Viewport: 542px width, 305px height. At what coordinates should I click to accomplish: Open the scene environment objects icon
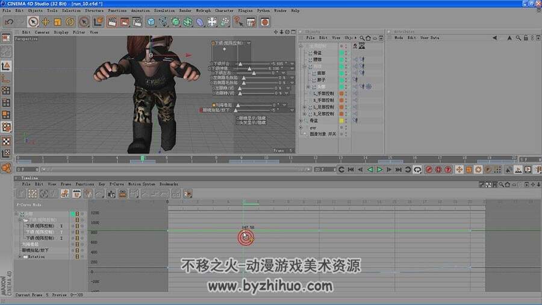[212, 22]
